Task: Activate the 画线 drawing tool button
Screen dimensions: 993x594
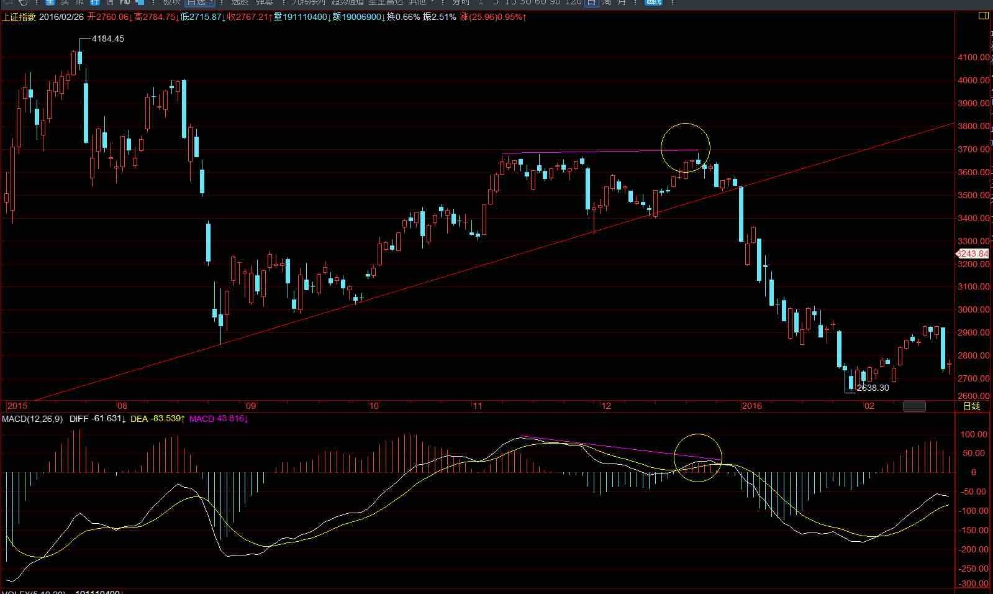Action: 653,2
